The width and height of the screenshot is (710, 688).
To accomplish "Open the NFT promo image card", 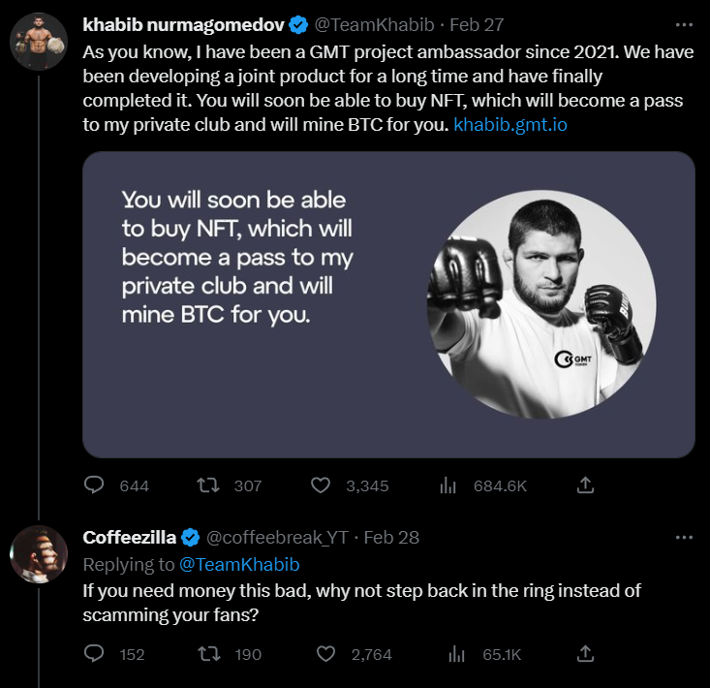I will [x=388, y=304].
